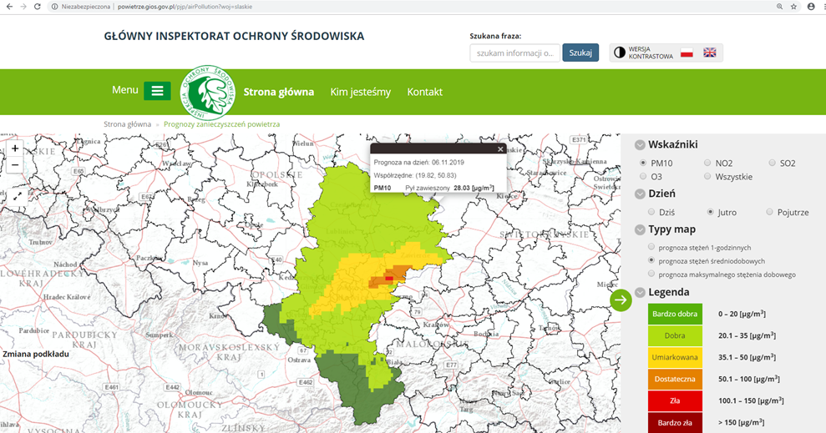The image size is (826, 433).
Task: Choose the Pojutrze day option
Action: tap(771, 212)
